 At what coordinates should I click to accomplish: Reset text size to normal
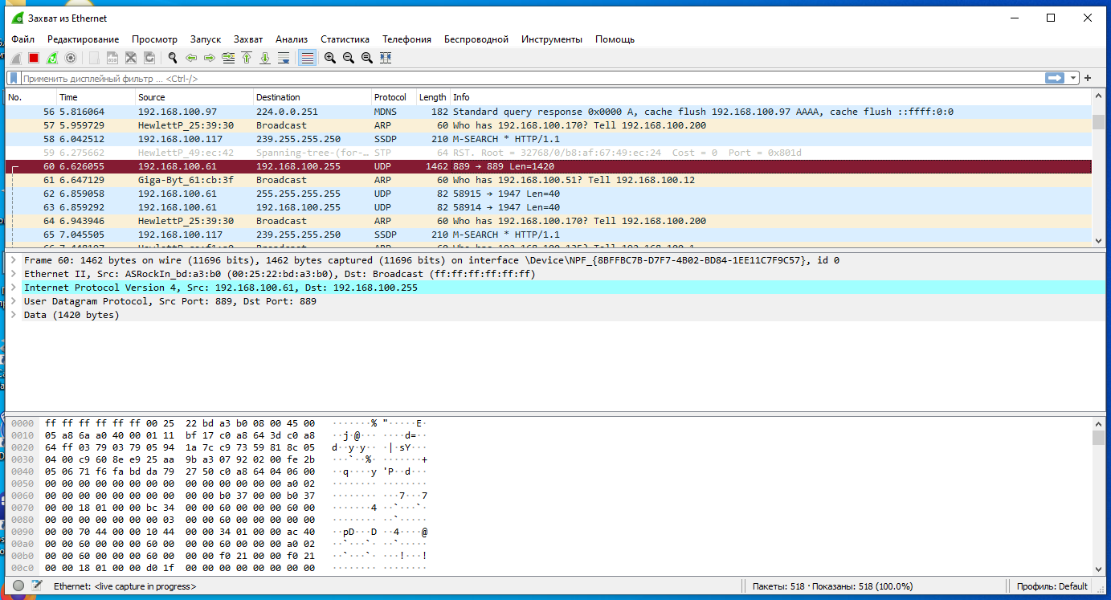pyautogui.click(x=367, y=58)
